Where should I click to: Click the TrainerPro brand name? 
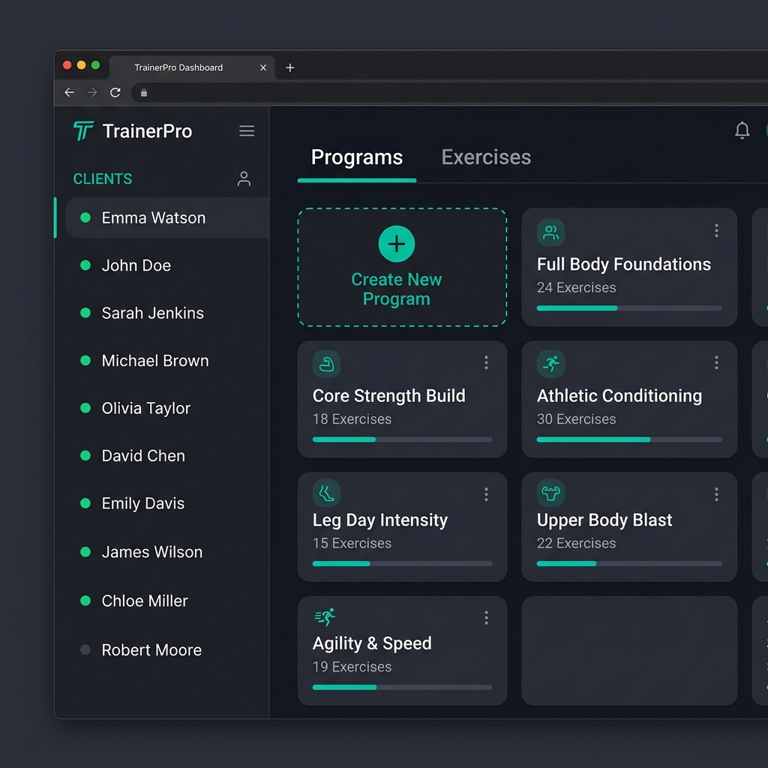pos(147,131)
